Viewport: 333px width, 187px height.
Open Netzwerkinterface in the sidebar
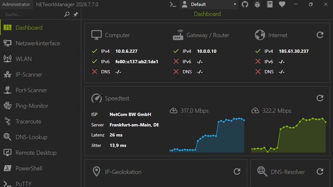[x=40, y=43]
